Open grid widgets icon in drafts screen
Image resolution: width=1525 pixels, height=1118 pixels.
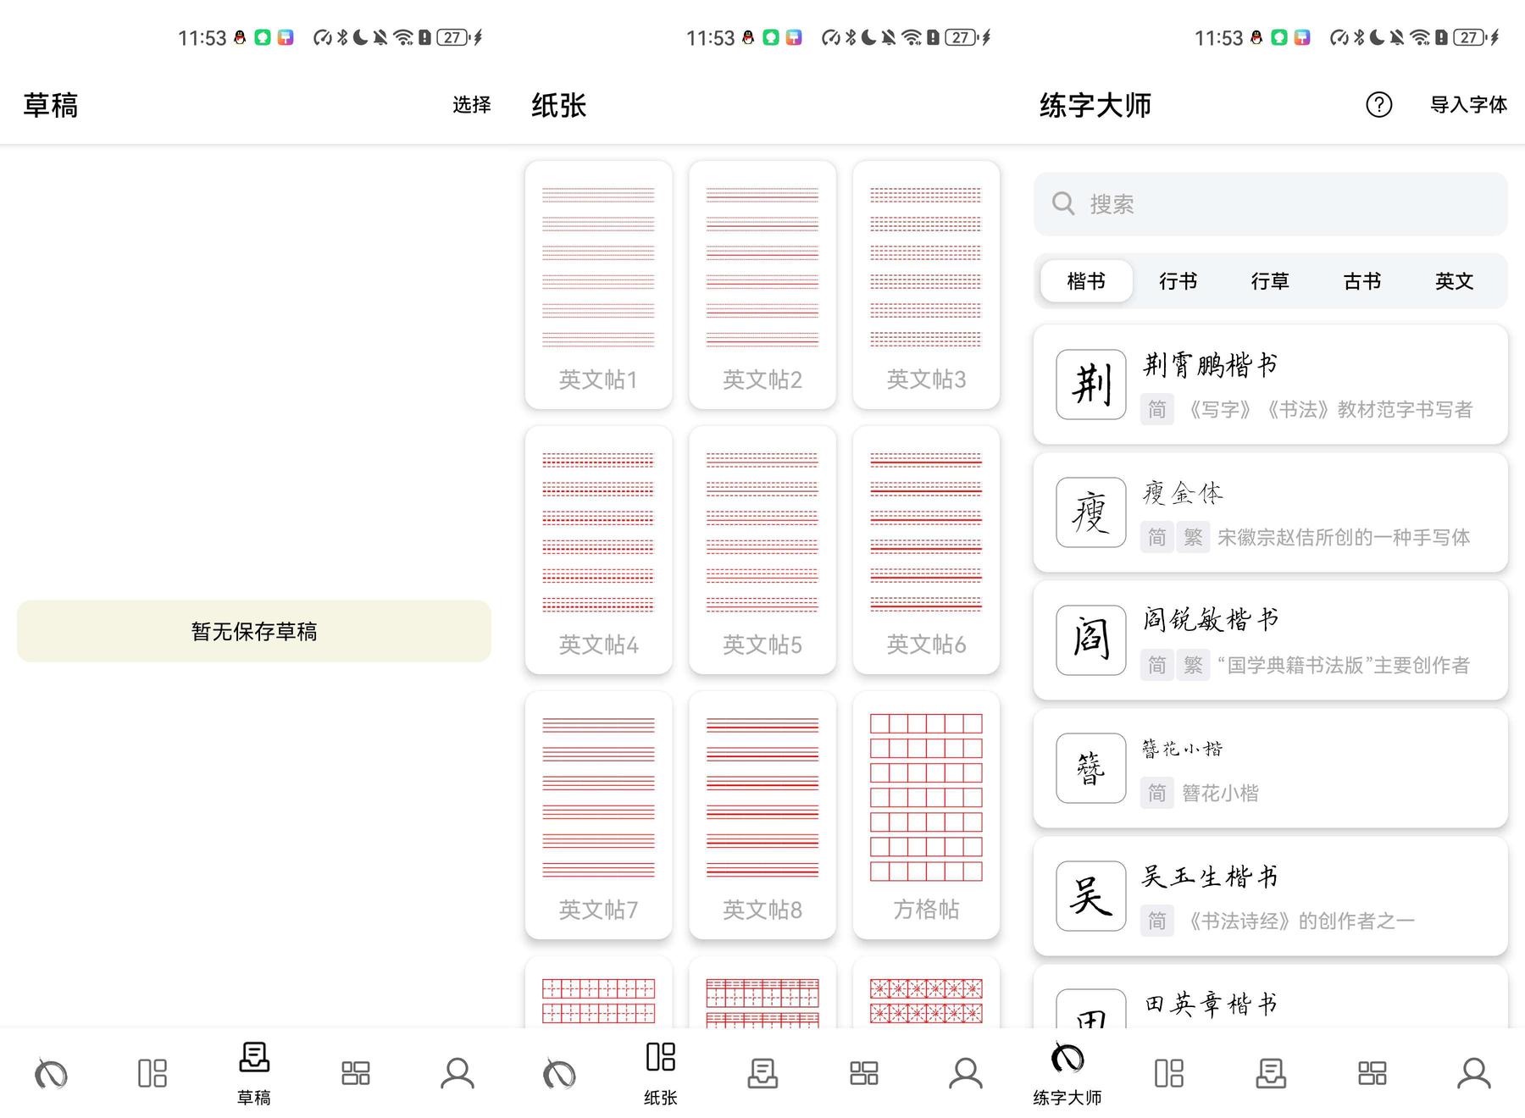coord(356,1073)
